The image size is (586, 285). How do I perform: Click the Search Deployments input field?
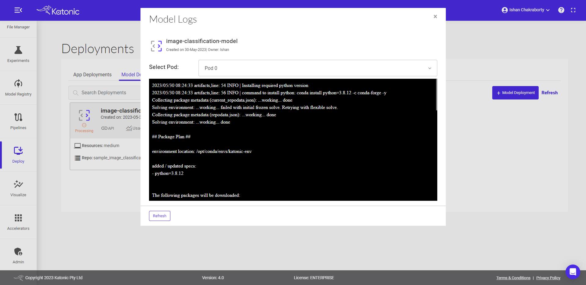105,93
